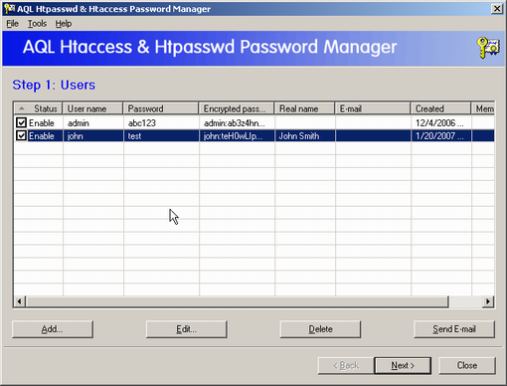The height and width of the screenshot is (386, 507).
Task: Close the window with the X button
Action: (497, 9)
